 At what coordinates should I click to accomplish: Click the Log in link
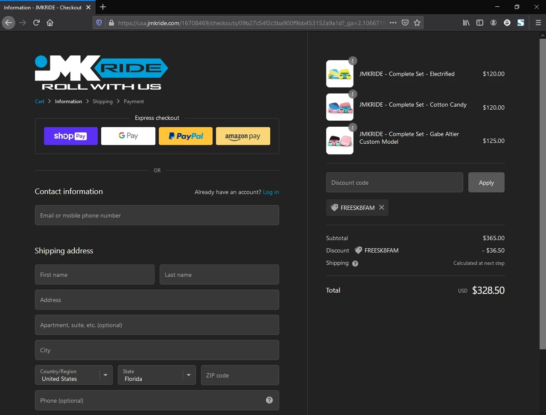tap(271, 192)
